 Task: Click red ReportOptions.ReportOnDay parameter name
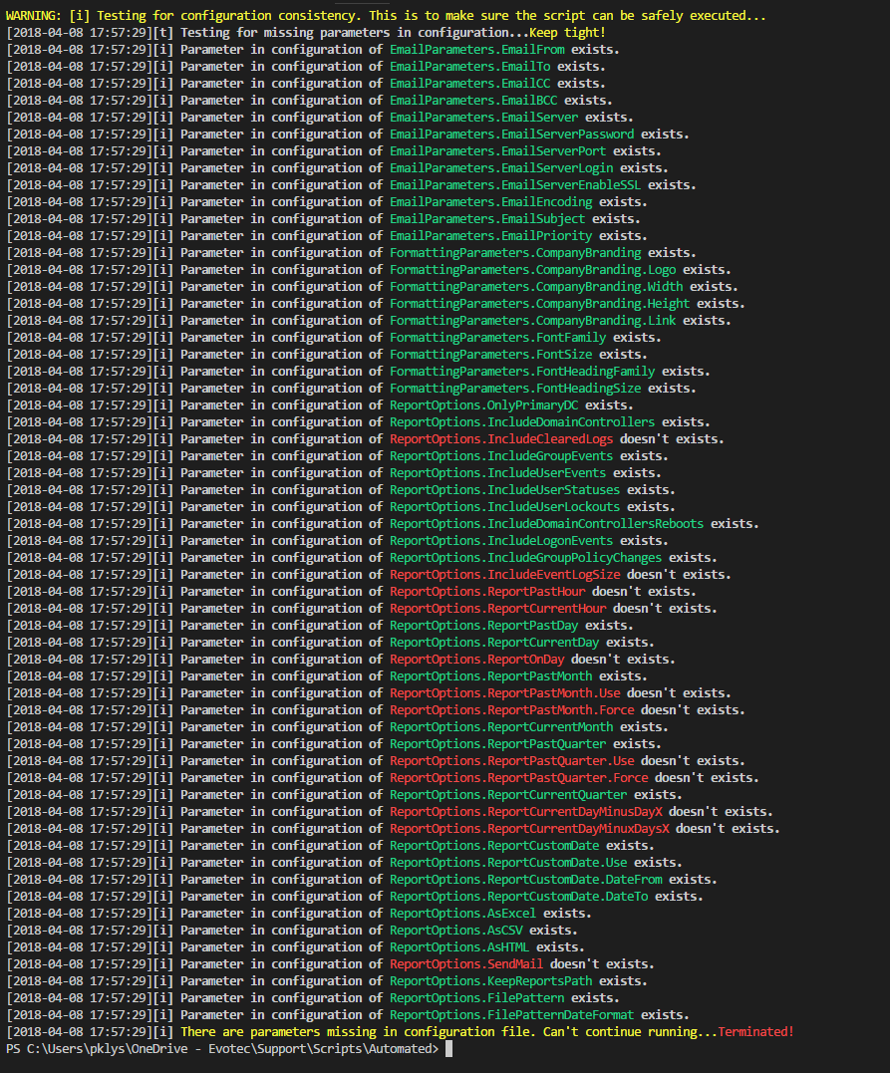(x=476, y=659)
